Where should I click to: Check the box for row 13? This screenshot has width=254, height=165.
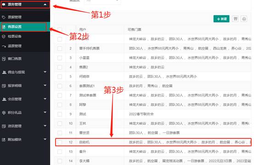coord(60,152)
